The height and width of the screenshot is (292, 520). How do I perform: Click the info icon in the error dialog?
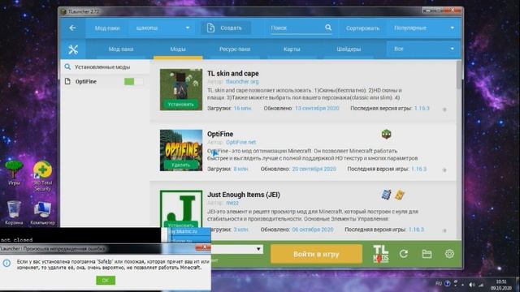coord(6,264)
